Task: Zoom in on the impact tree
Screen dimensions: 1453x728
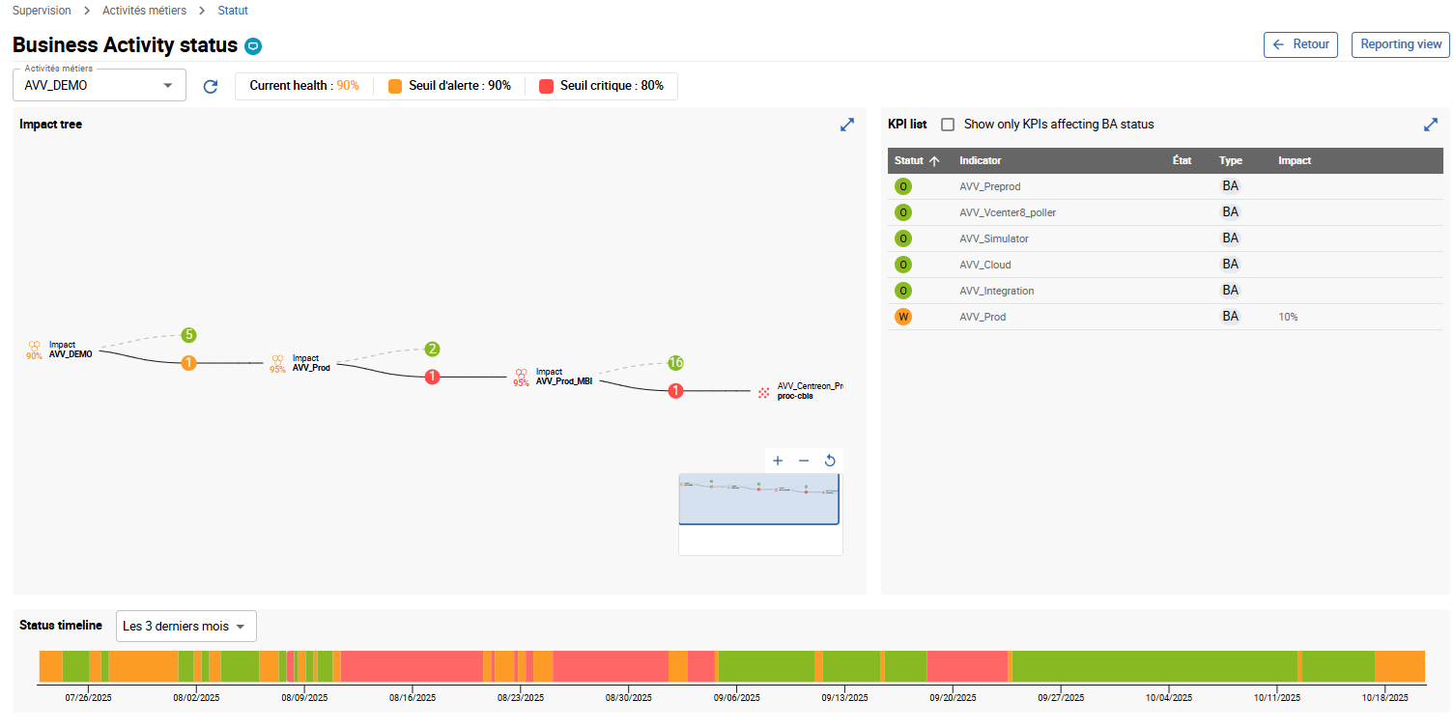Action: 778,461
